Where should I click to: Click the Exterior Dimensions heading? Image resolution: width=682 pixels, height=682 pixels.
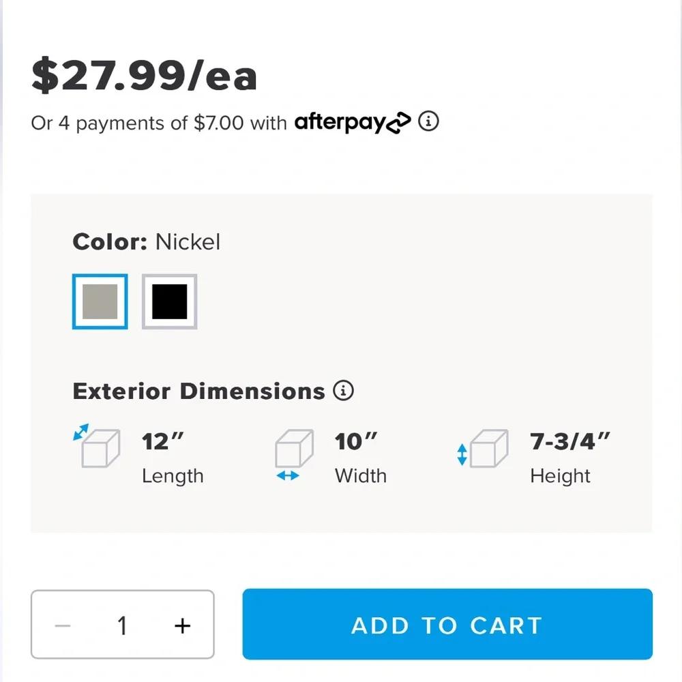tap(198, 391)
